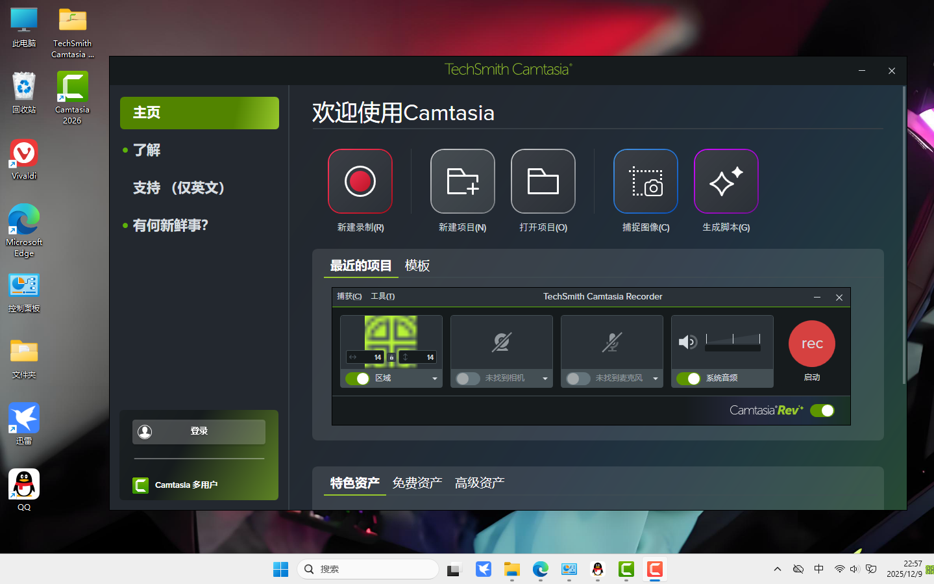Open 此电脑 desktop icon
This screenshot has height=584, width=934.
pos(24,28)
